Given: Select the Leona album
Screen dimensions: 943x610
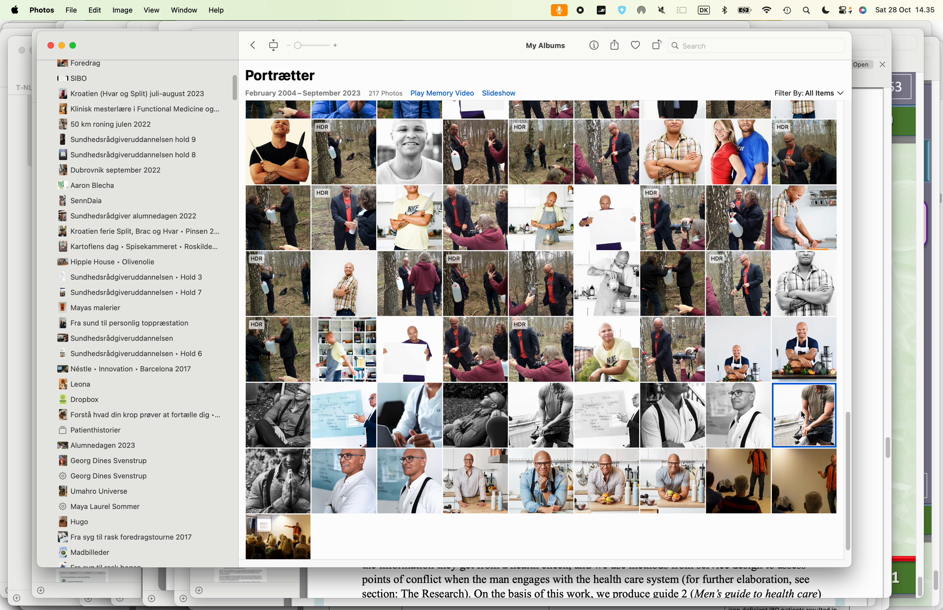Looking at the screenshot, I should (x=80, y=384).
